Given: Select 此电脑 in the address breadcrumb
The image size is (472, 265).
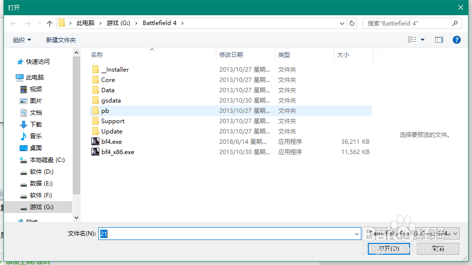Looking at the screenshot, I should [86, 23].
